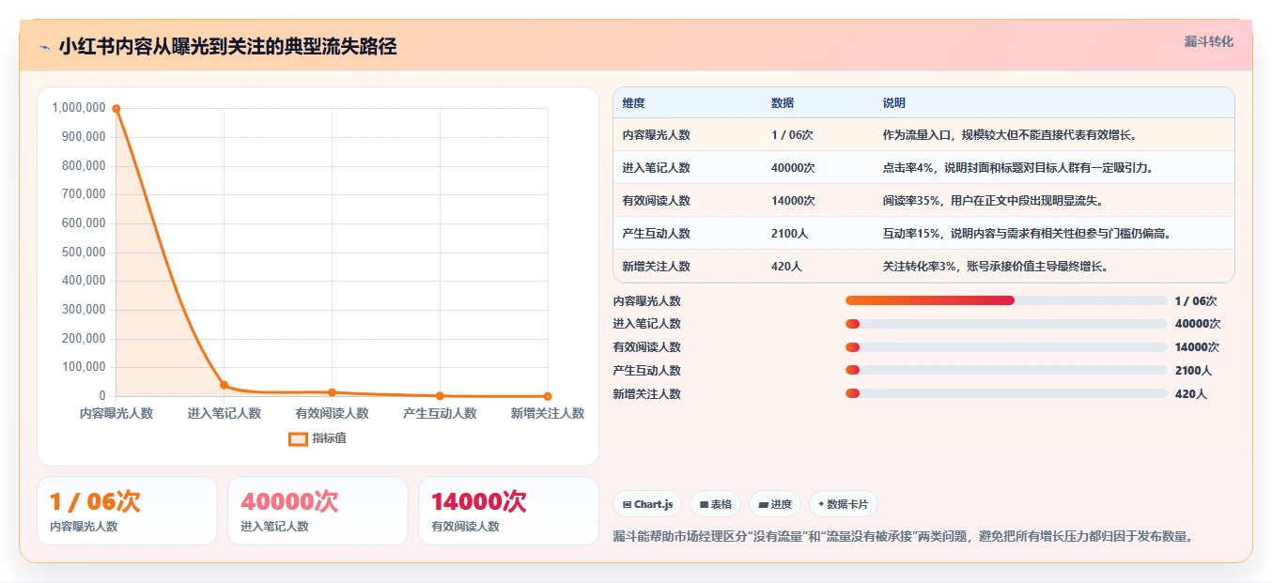Click the 进入笔记人数 x-axis label
The width and height of the screenshot is (1272, 583).
(224, 413)
